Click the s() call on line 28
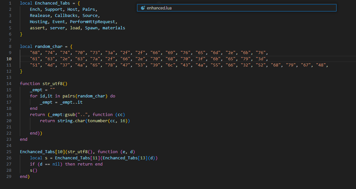Image resolution: width=356 pixels, height=189 pixels. (x=34, y=170)
